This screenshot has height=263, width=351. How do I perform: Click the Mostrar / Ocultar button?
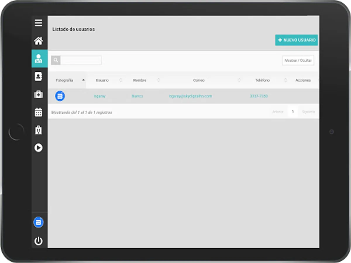[x=298, y=60]
